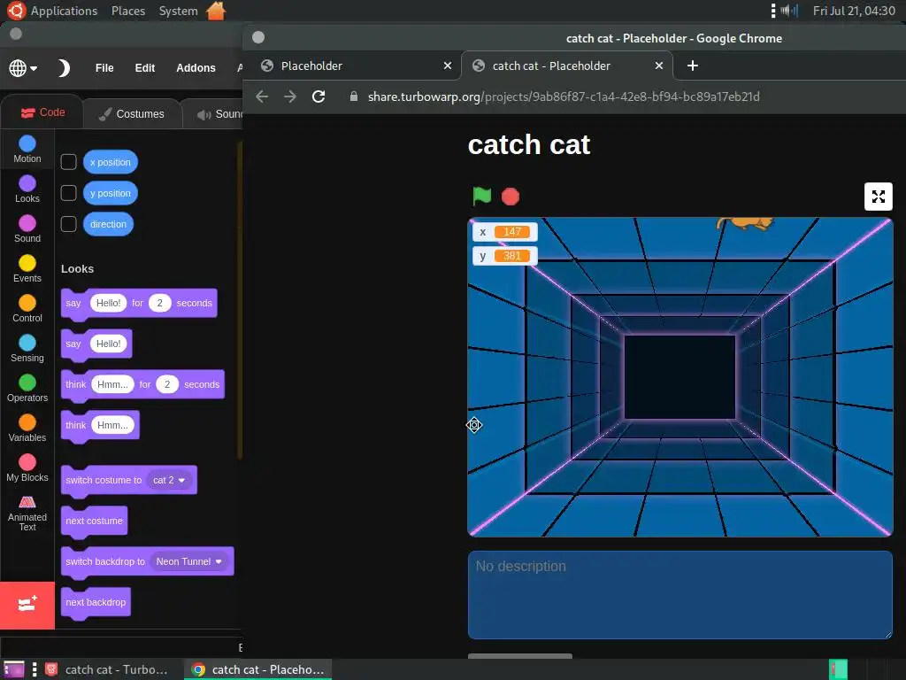
Task: Enable the y position checkbox
Action: click(68, 192)
